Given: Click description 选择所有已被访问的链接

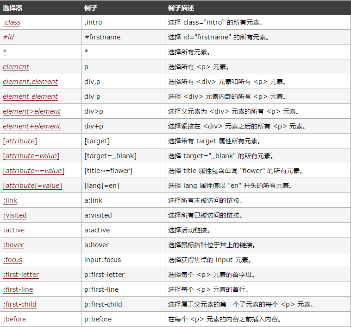Looking at the screenshot, I should pos(205,215).
